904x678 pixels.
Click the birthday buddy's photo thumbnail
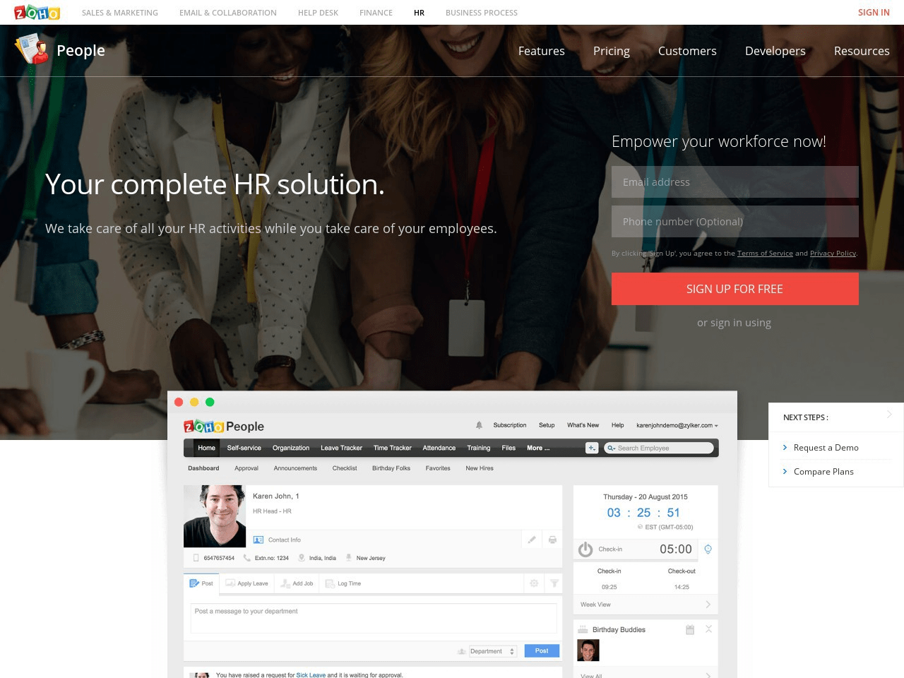pos(588,650)
